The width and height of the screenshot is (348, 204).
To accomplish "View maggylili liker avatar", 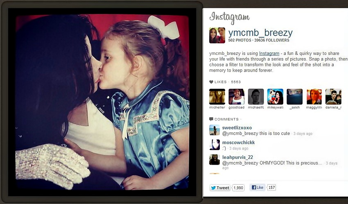I will (314, 97).
